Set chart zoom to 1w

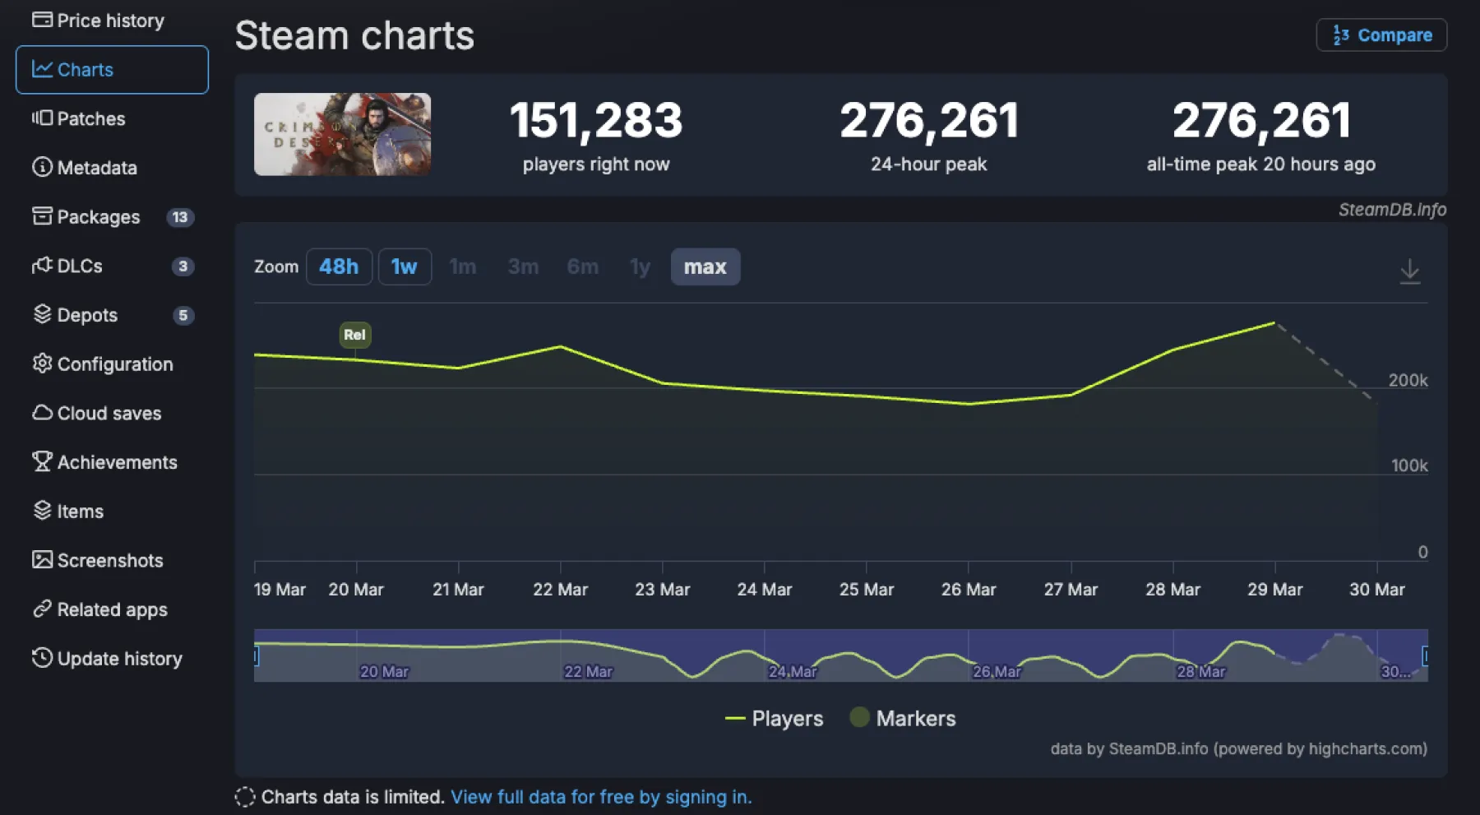pos(405,266)
